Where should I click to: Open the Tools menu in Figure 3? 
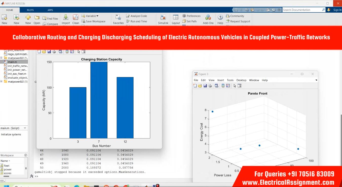[x=230, y=80]
